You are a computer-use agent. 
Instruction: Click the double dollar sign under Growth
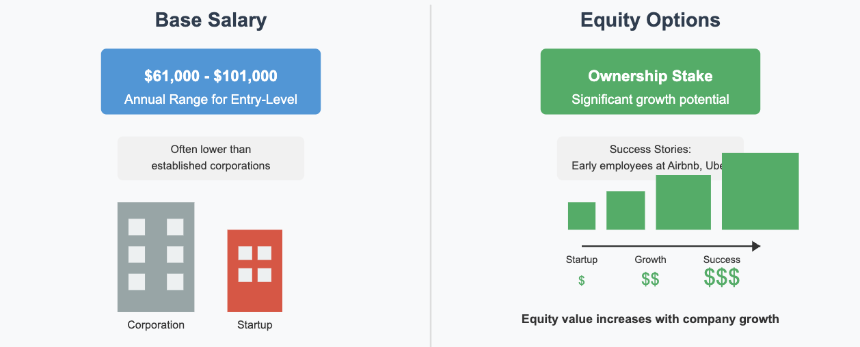click(650, 279)
